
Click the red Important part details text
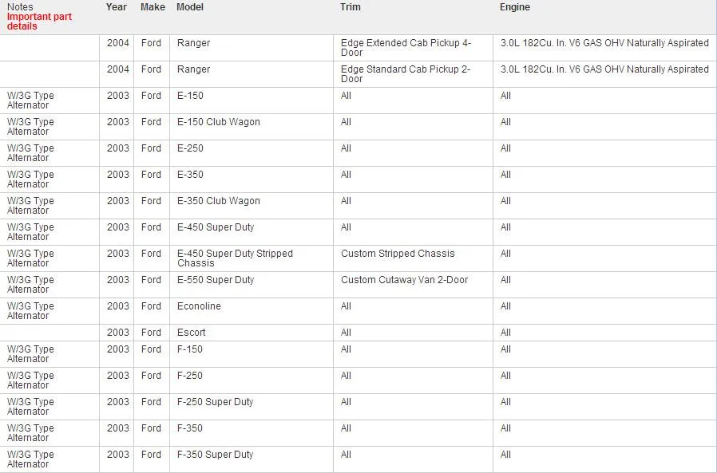tap(39, 22)
